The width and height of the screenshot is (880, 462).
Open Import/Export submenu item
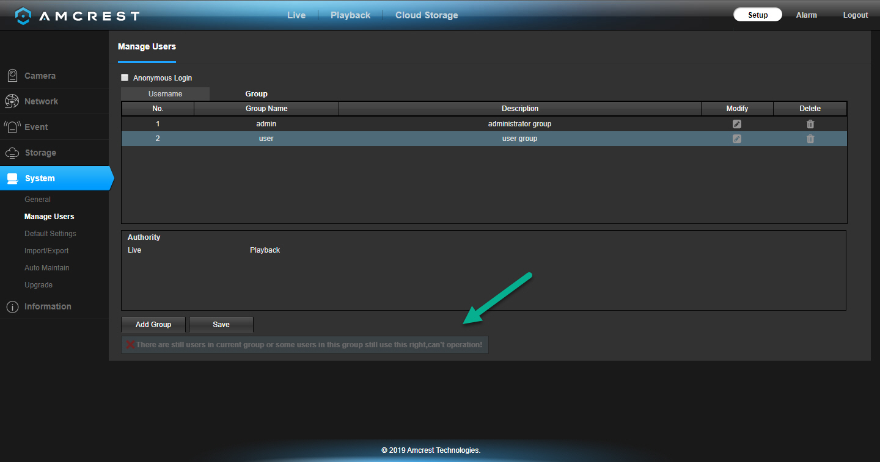click(x=46, y=251)
